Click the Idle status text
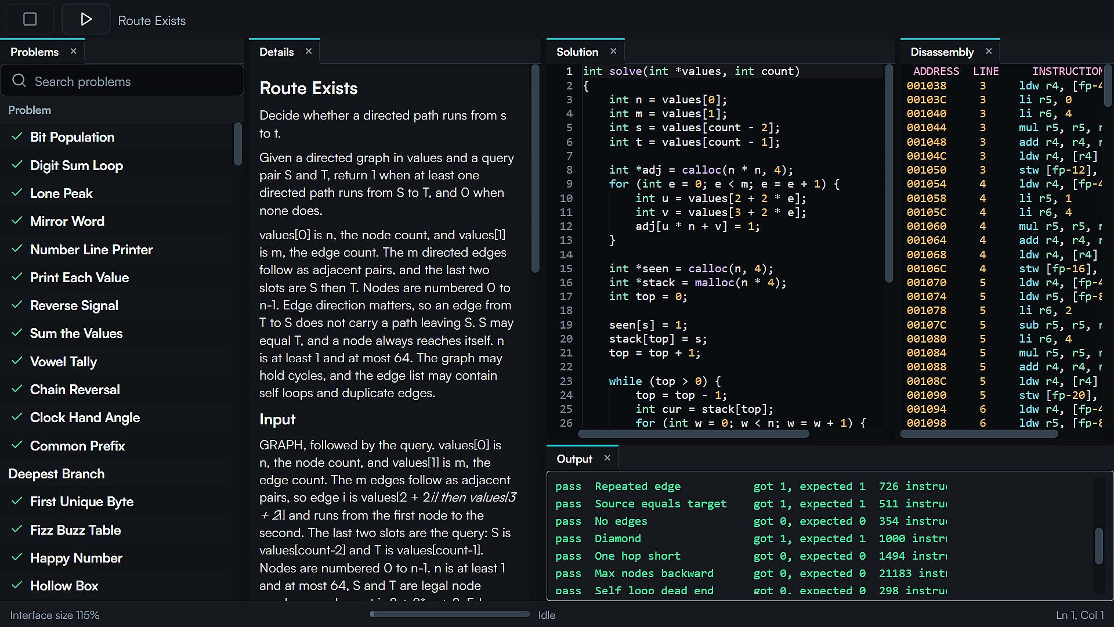The image size is (1114, 627). click(x=547, y=615)
